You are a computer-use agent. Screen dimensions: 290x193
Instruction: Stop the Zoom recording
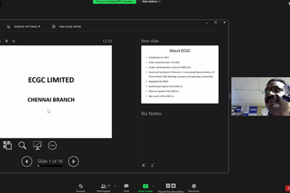(174, 186)
